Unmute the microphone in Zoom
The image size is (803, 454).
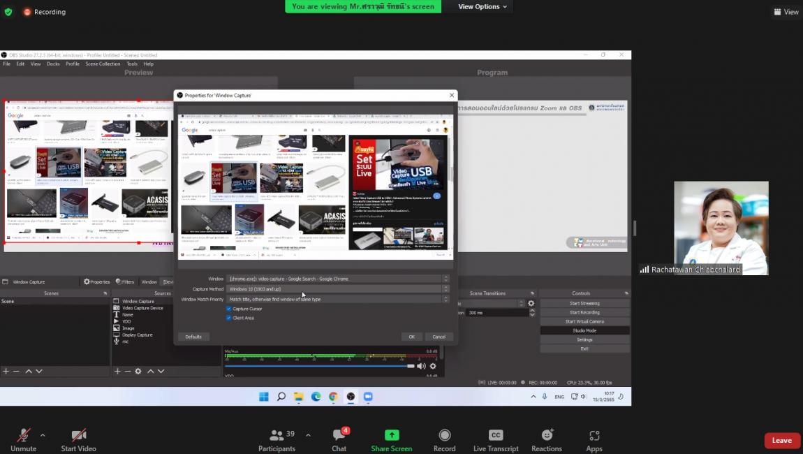point(24,440)
